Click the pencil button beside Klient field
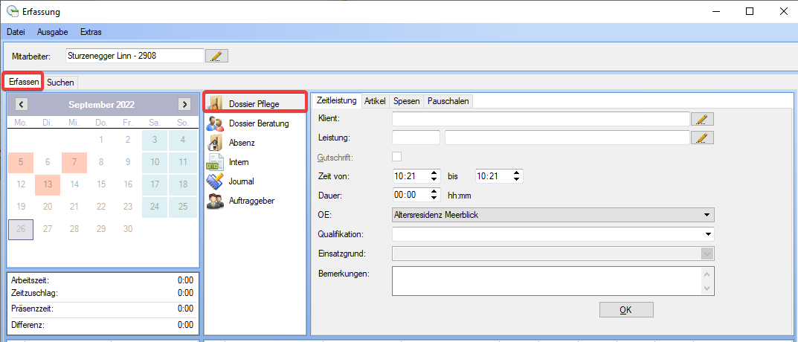The image size is (798, 342). [x=702, y=119]
